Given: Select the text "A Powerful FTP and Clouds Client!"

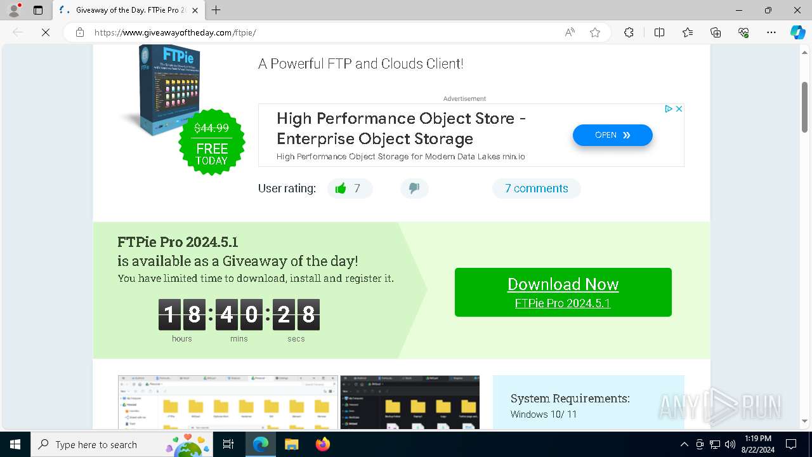Looking at the screenshot, I should coord(361,63).
